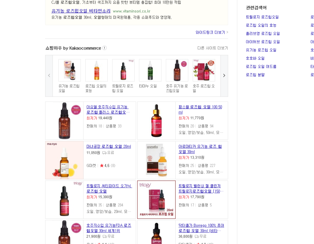Viewport: 314px width, 244px height.
Task: Advance the product carousel with right arrow
Action: click(224, 76)
